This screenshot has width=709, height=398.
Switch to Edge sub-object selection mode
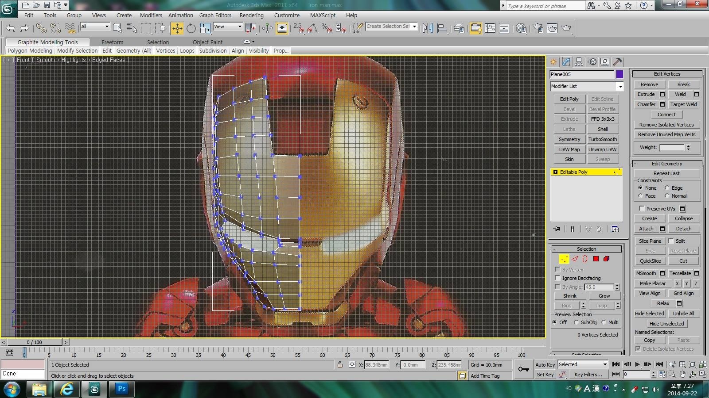pos(575,259)
